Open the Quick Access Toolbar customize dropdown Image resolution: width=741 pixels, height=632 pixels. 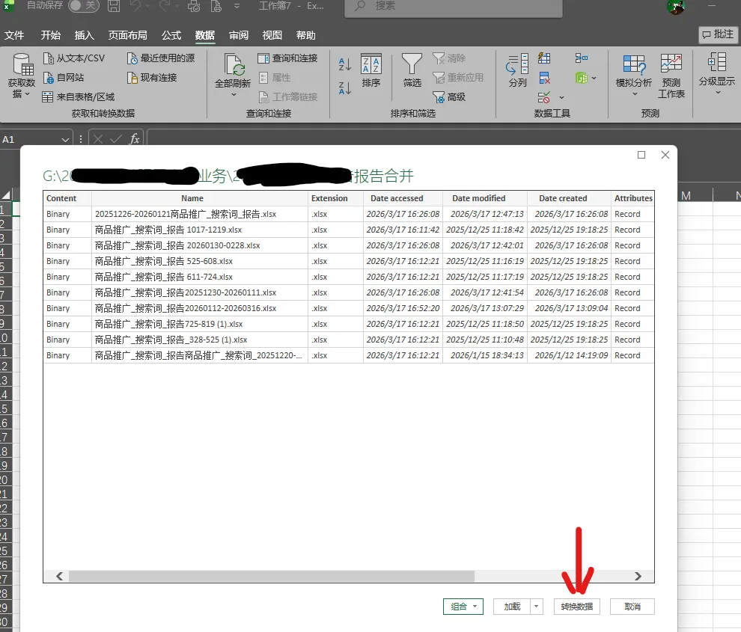(237, 6)
